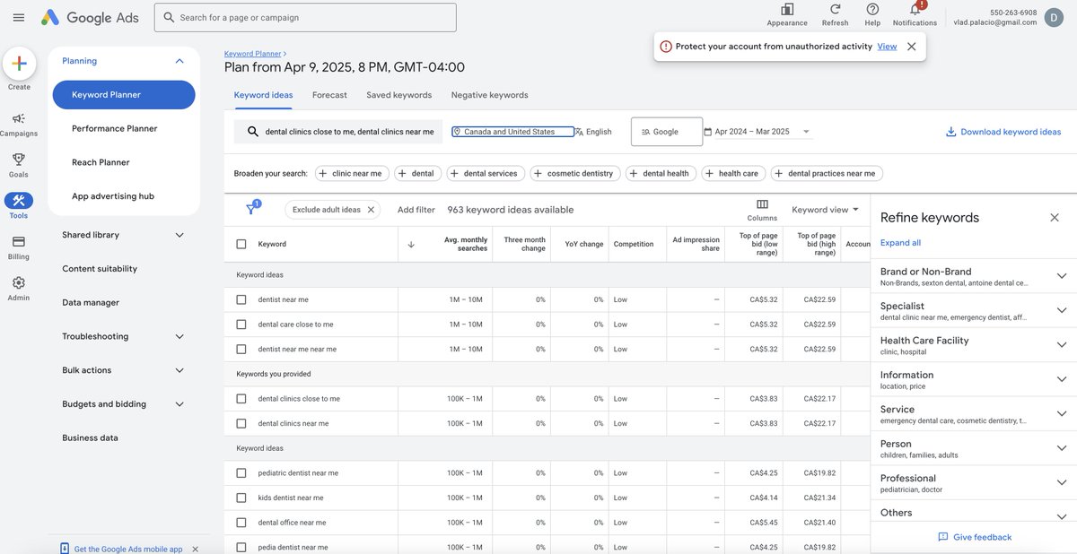Toggle the select-all keywords checkbox
The image size is (1077, 554).
[x=241, y=244]
